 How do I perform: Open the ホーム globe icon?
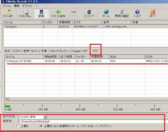pos(106,13)
